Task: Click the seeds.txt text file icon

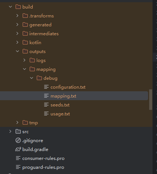Action: pyautogui.click(x=46, y=105)
